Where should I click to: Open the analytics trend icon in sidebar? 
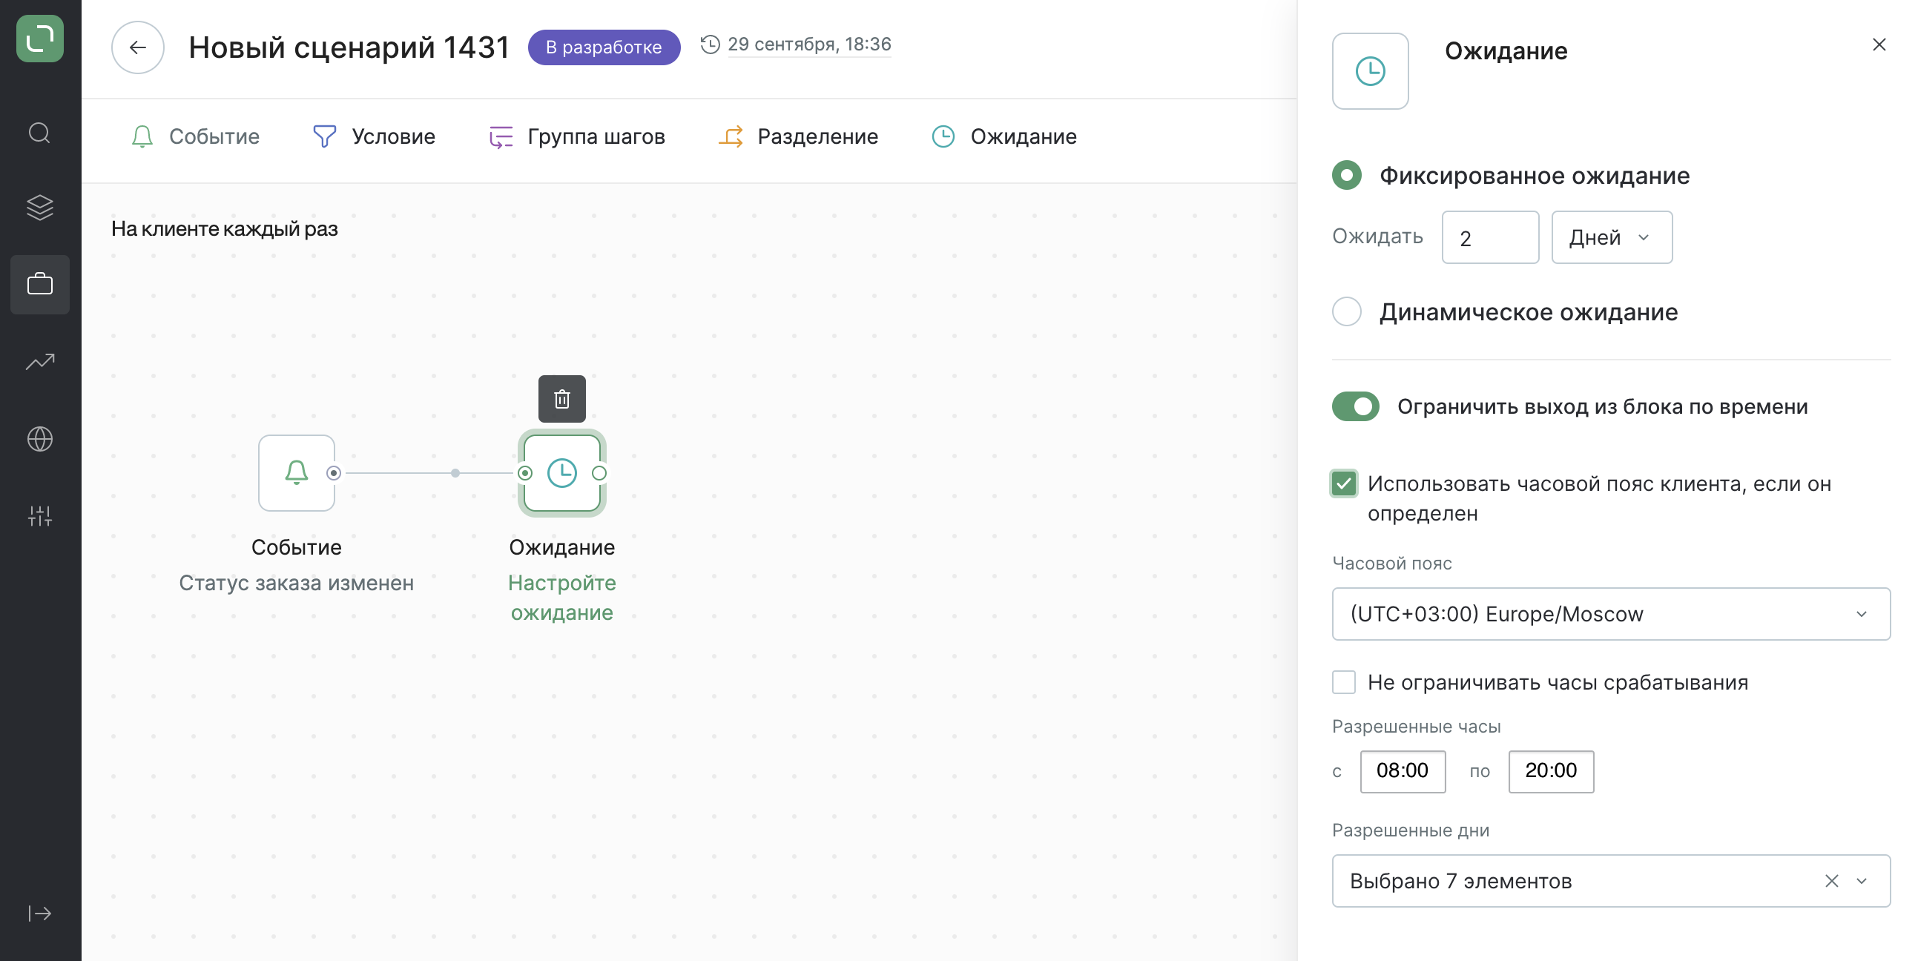(39, 362)
